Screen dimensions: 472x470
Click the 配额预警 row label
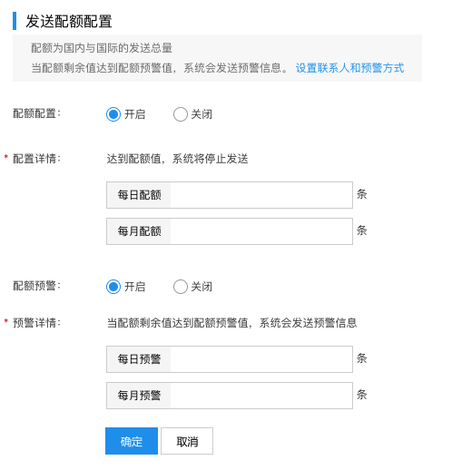(x=36, y=286)
